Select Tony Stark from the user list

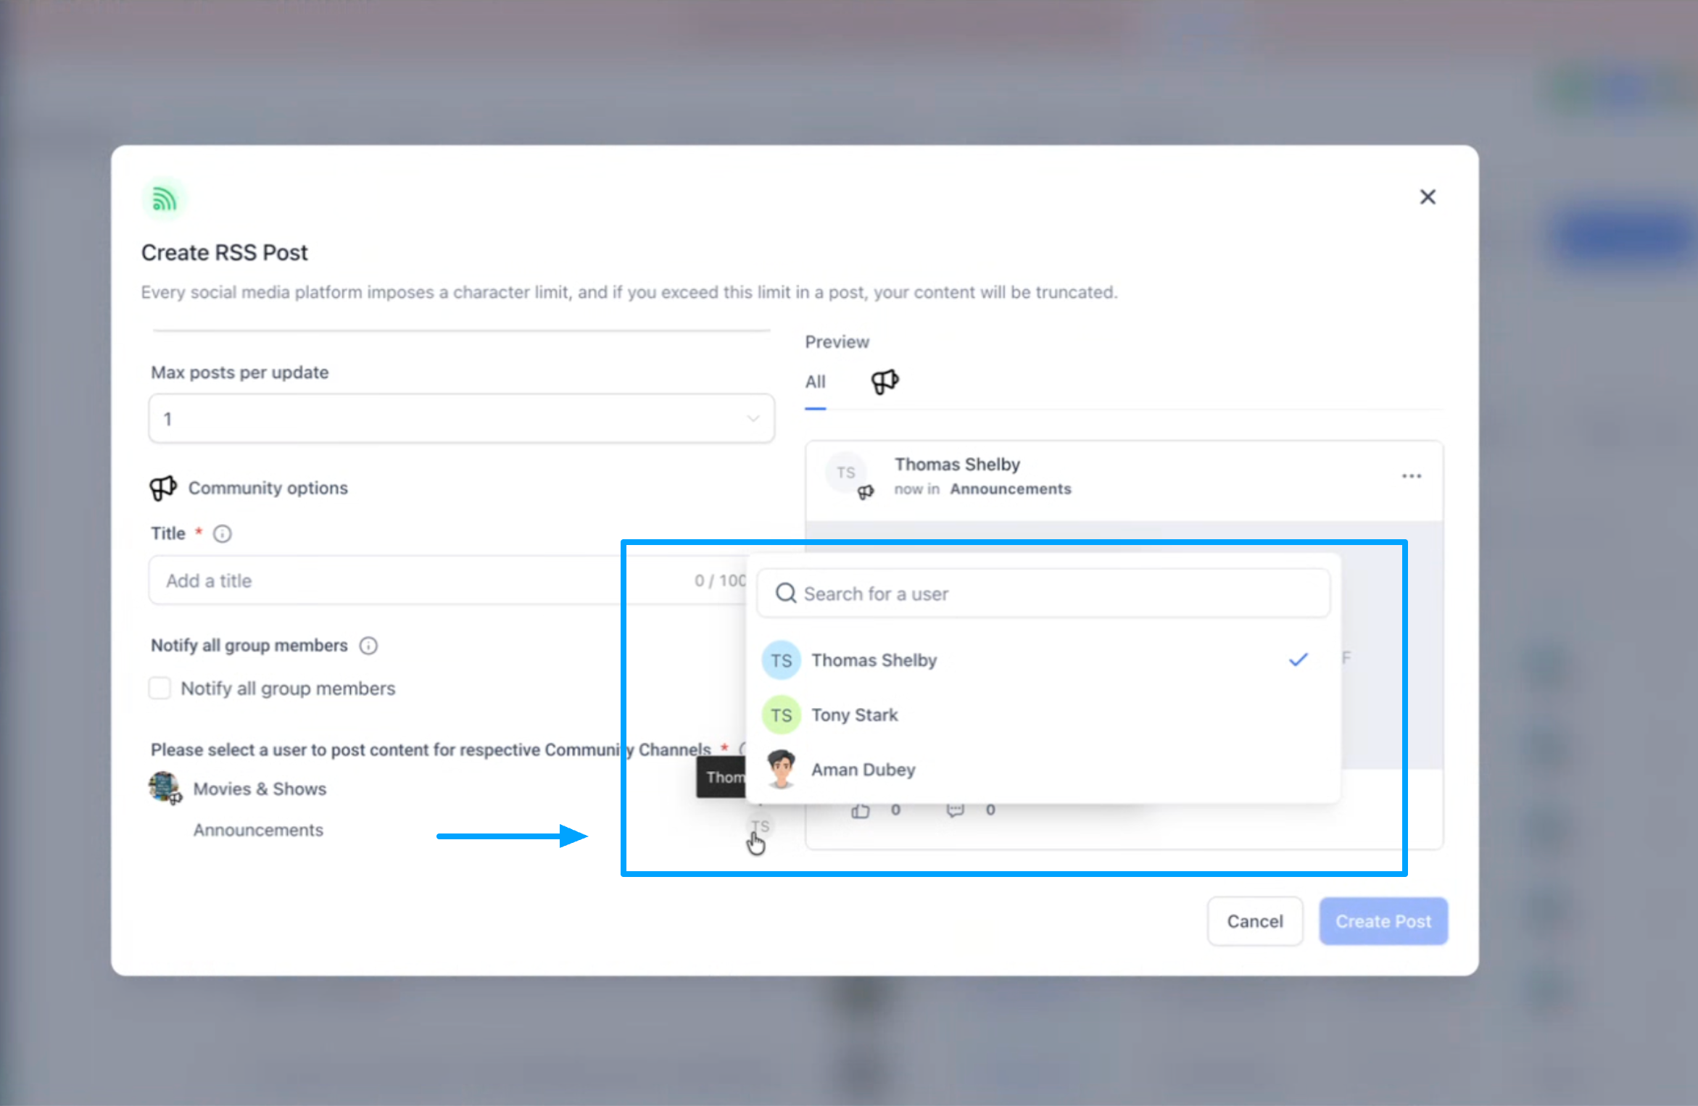[854, 715]
